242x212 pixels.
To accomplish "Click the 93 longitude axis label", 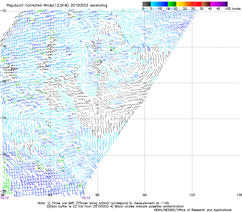I will (50, 195).
